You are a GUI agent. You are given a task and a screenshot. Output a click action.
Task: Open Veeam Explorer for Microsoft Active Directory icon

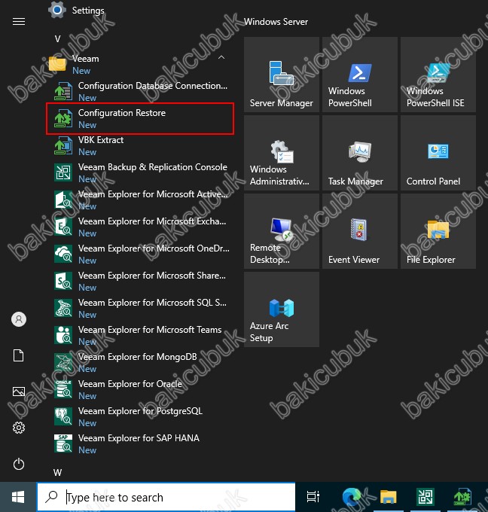pos(63,200)
